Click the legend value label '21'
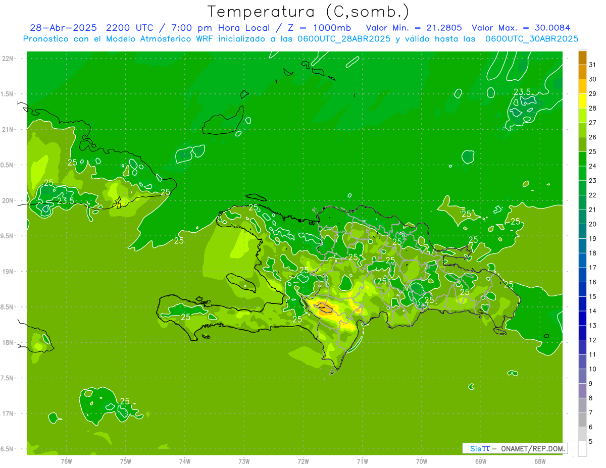 coord(593,210)
